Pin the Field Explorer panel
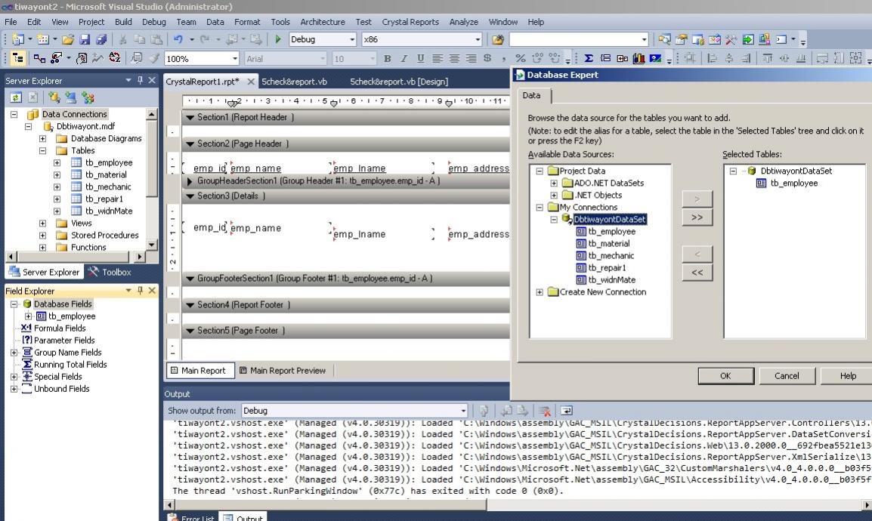The height and width of the screenshot is (521, 872). coord(140,291)
